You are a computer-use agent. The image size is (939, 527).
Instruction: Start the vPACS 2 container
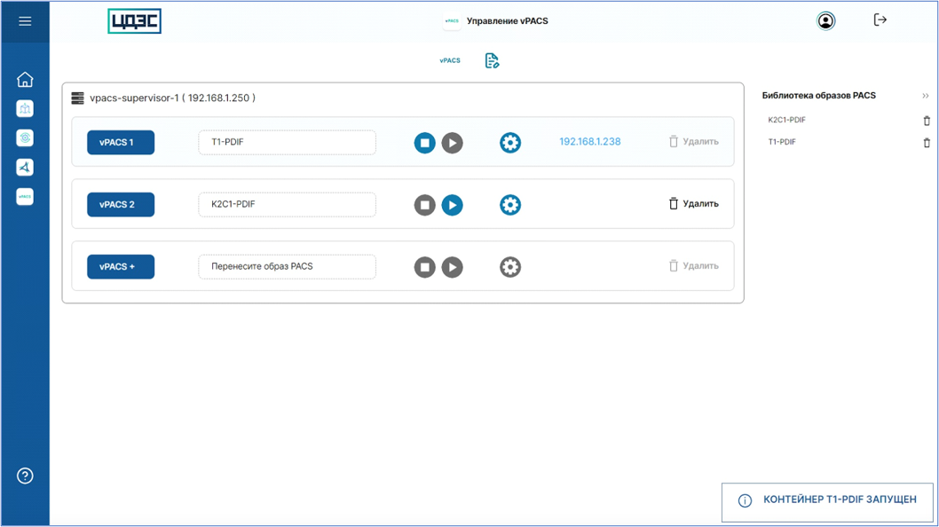[453, 205]
